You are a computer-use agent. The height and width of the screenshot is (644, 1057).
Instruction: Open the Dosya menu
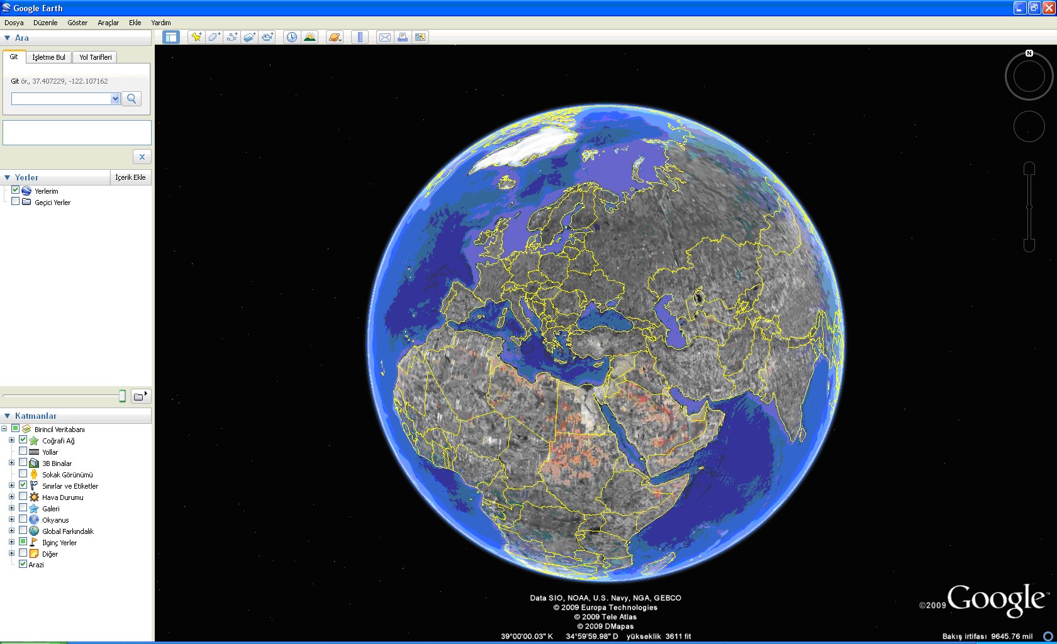click(x=14, y=23)
